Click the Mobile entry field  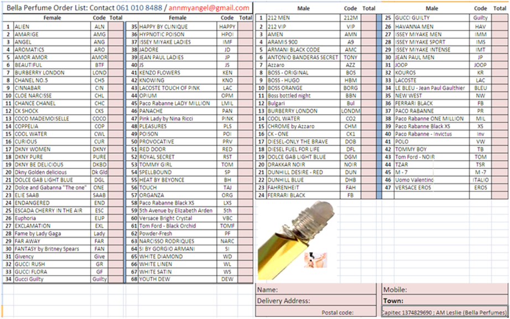[445, 290]
